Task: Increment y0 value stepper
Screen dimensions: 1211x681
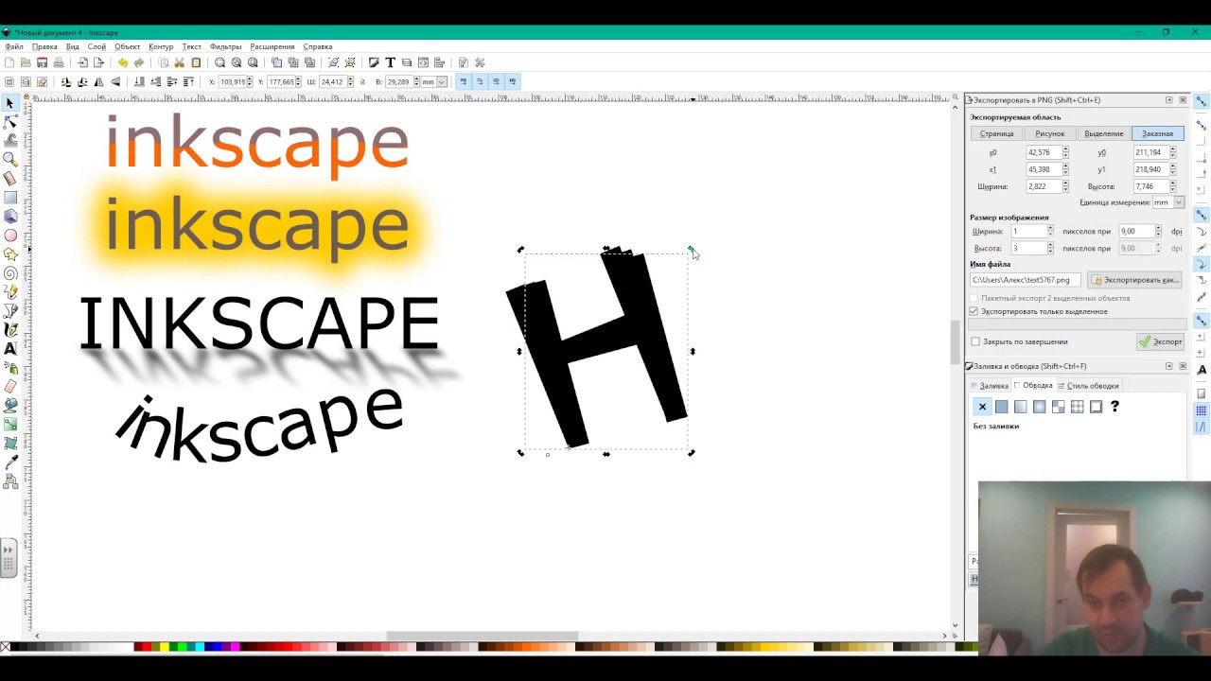Action: click(1172, 148)
